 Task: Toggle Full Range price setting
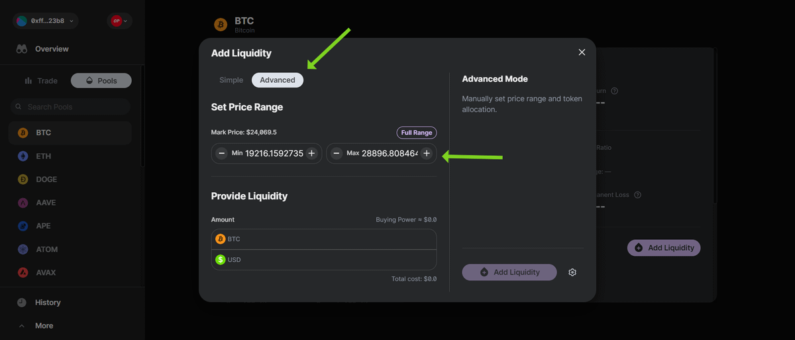click(417, 133)
